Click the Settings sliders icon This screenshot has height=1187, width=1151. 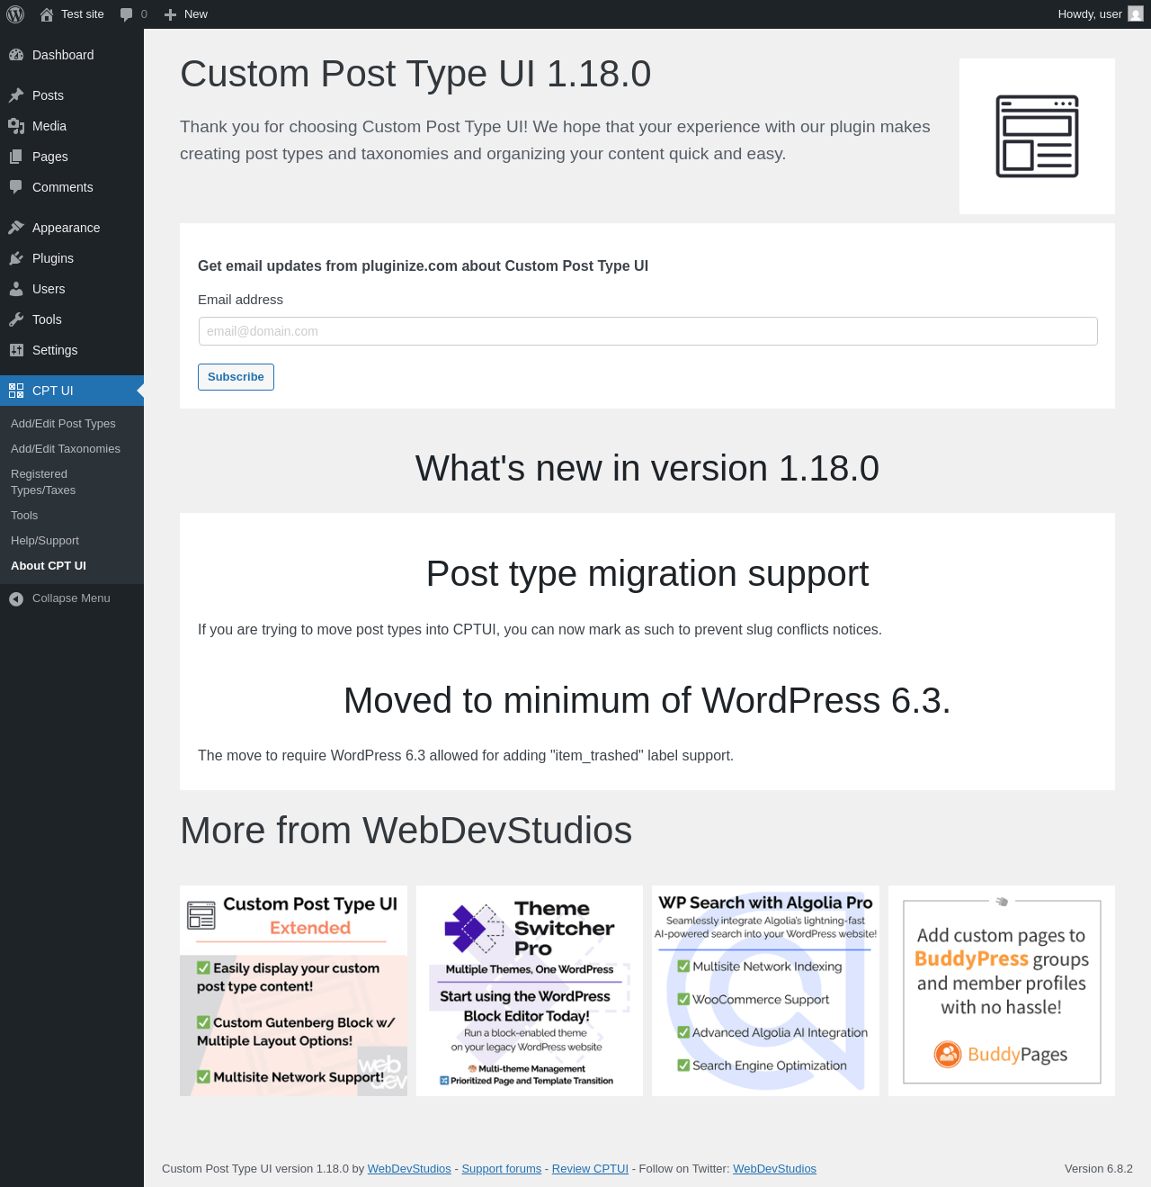click(16, 350)
